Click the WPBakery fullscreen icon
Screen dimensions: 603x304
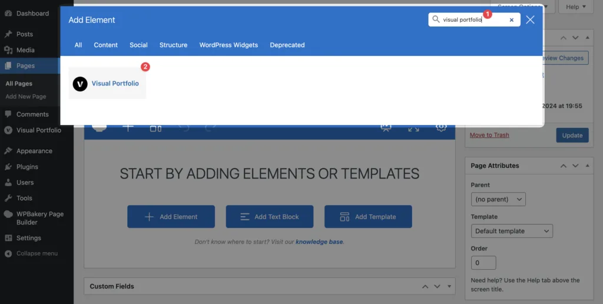(x=413, y=129)
